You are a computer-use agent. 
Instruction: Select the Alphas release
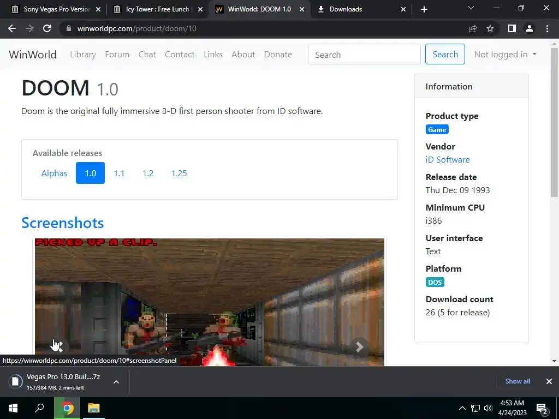click(x=54, y=173)
